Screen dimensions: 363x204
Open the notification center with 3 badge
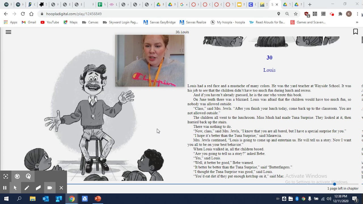(355, 199)
